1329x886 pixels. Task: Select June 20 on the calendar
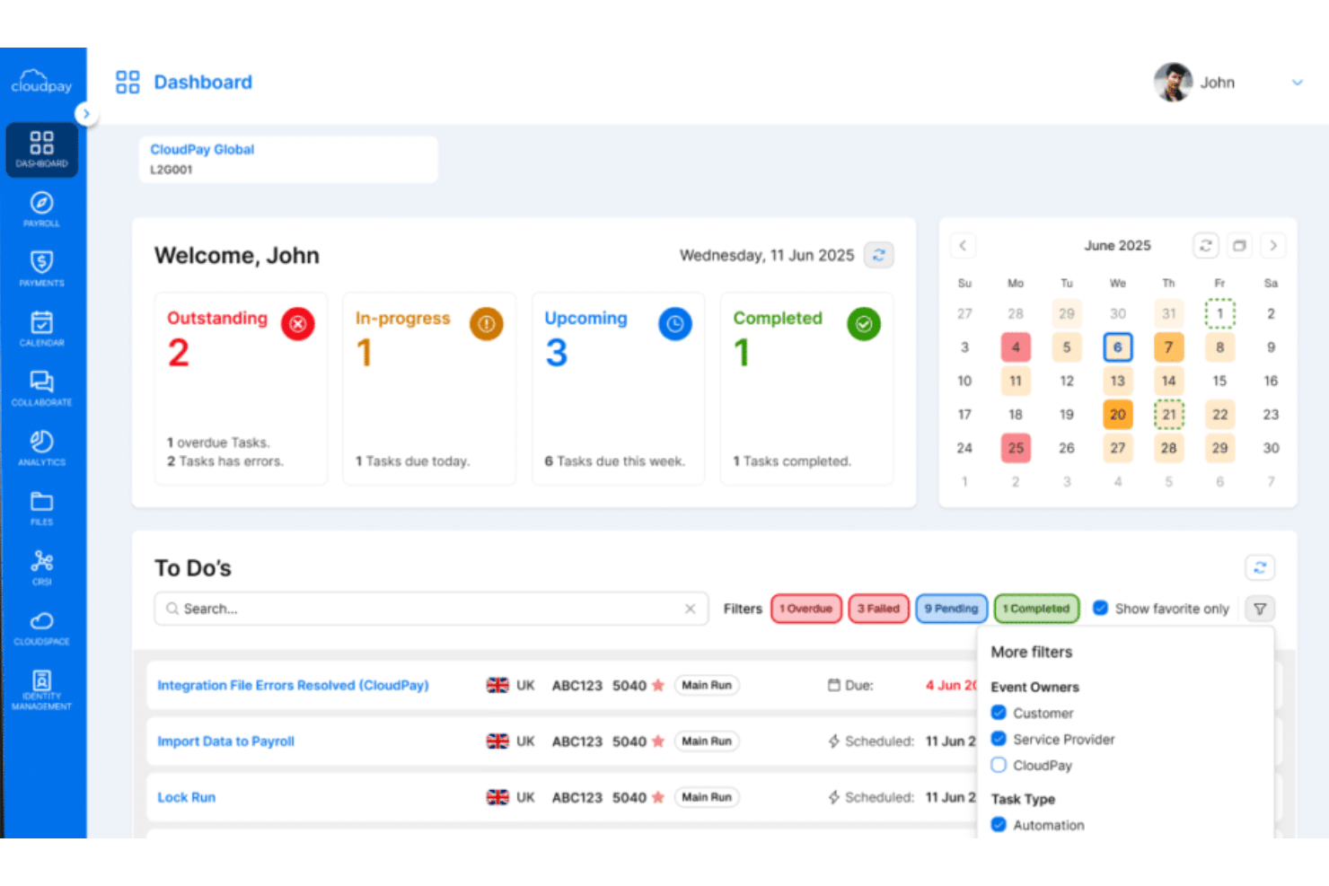pos(1117,414)
